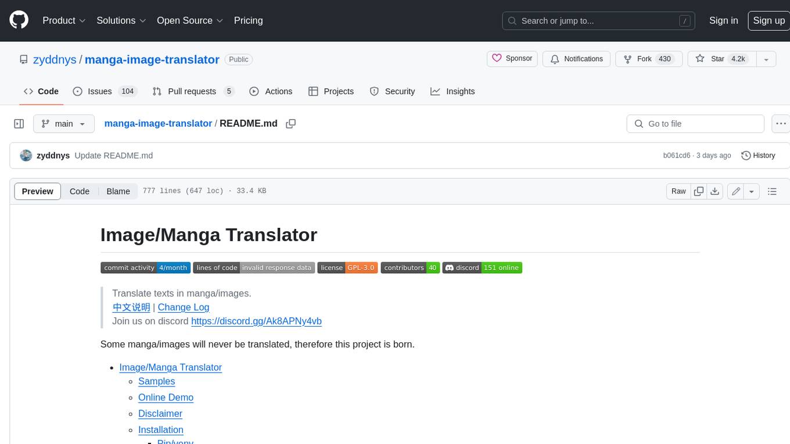790x444 pixels.
Task: Click the contributors badge
Action: pyautogui.click(x=410, y=268)
